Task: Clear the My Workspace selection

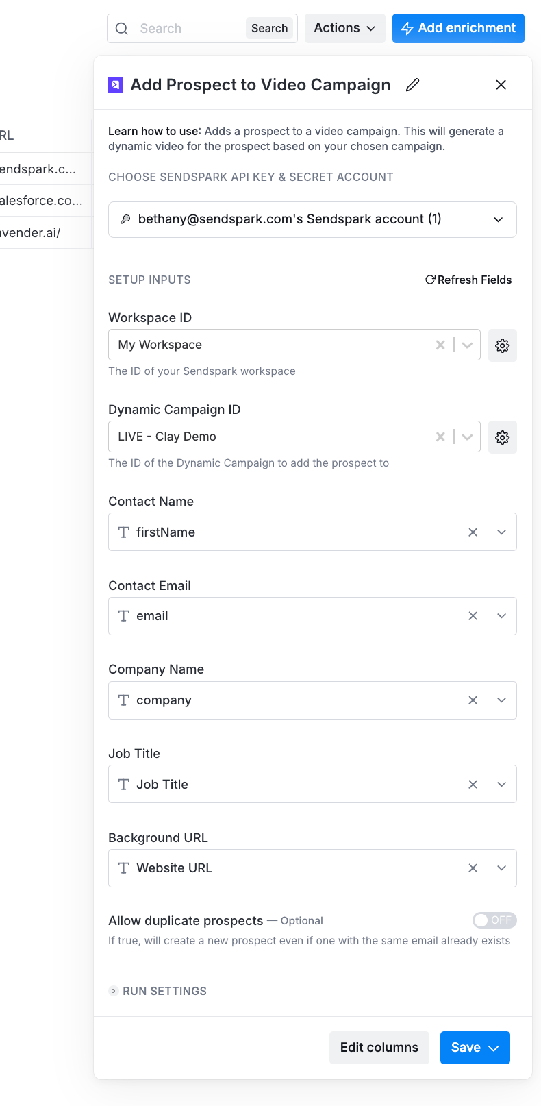Action: [440, 345]
